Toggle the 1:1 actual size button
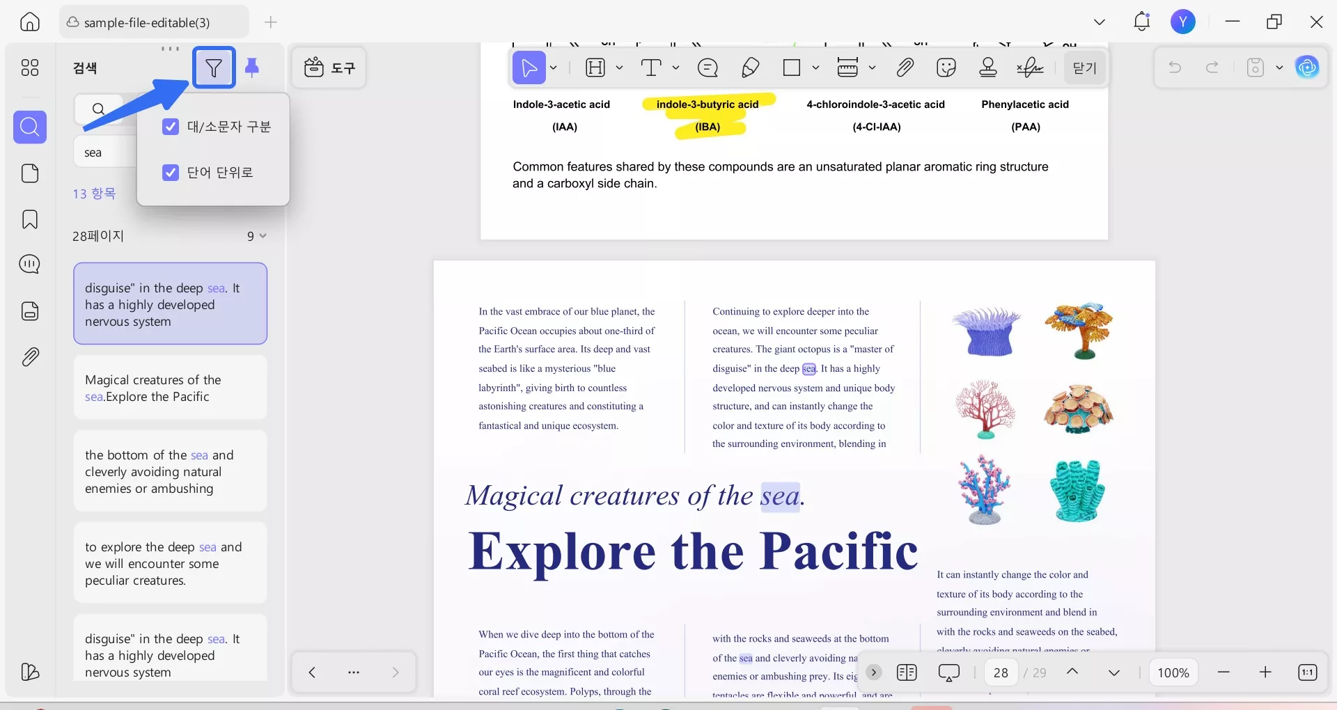Image resolution: width=1337 pixels, height=710 pixels. pos(1308,672)
